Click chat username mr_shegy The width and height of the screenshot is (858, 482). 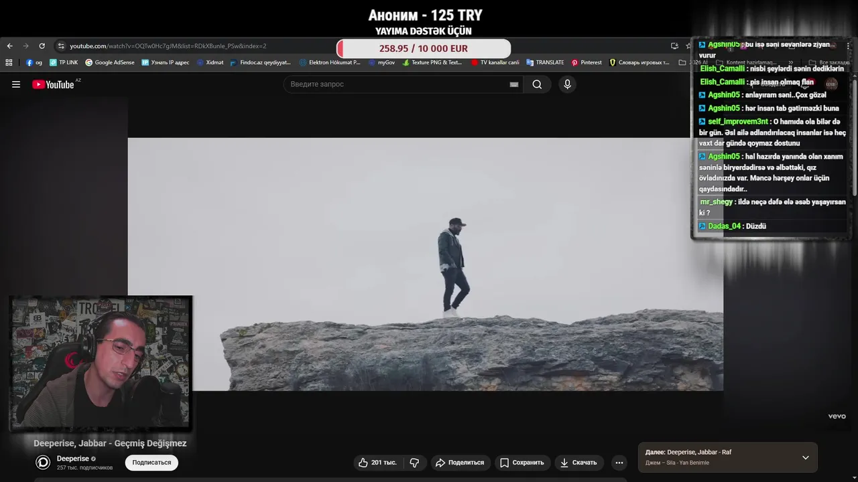tap(717, 202)
